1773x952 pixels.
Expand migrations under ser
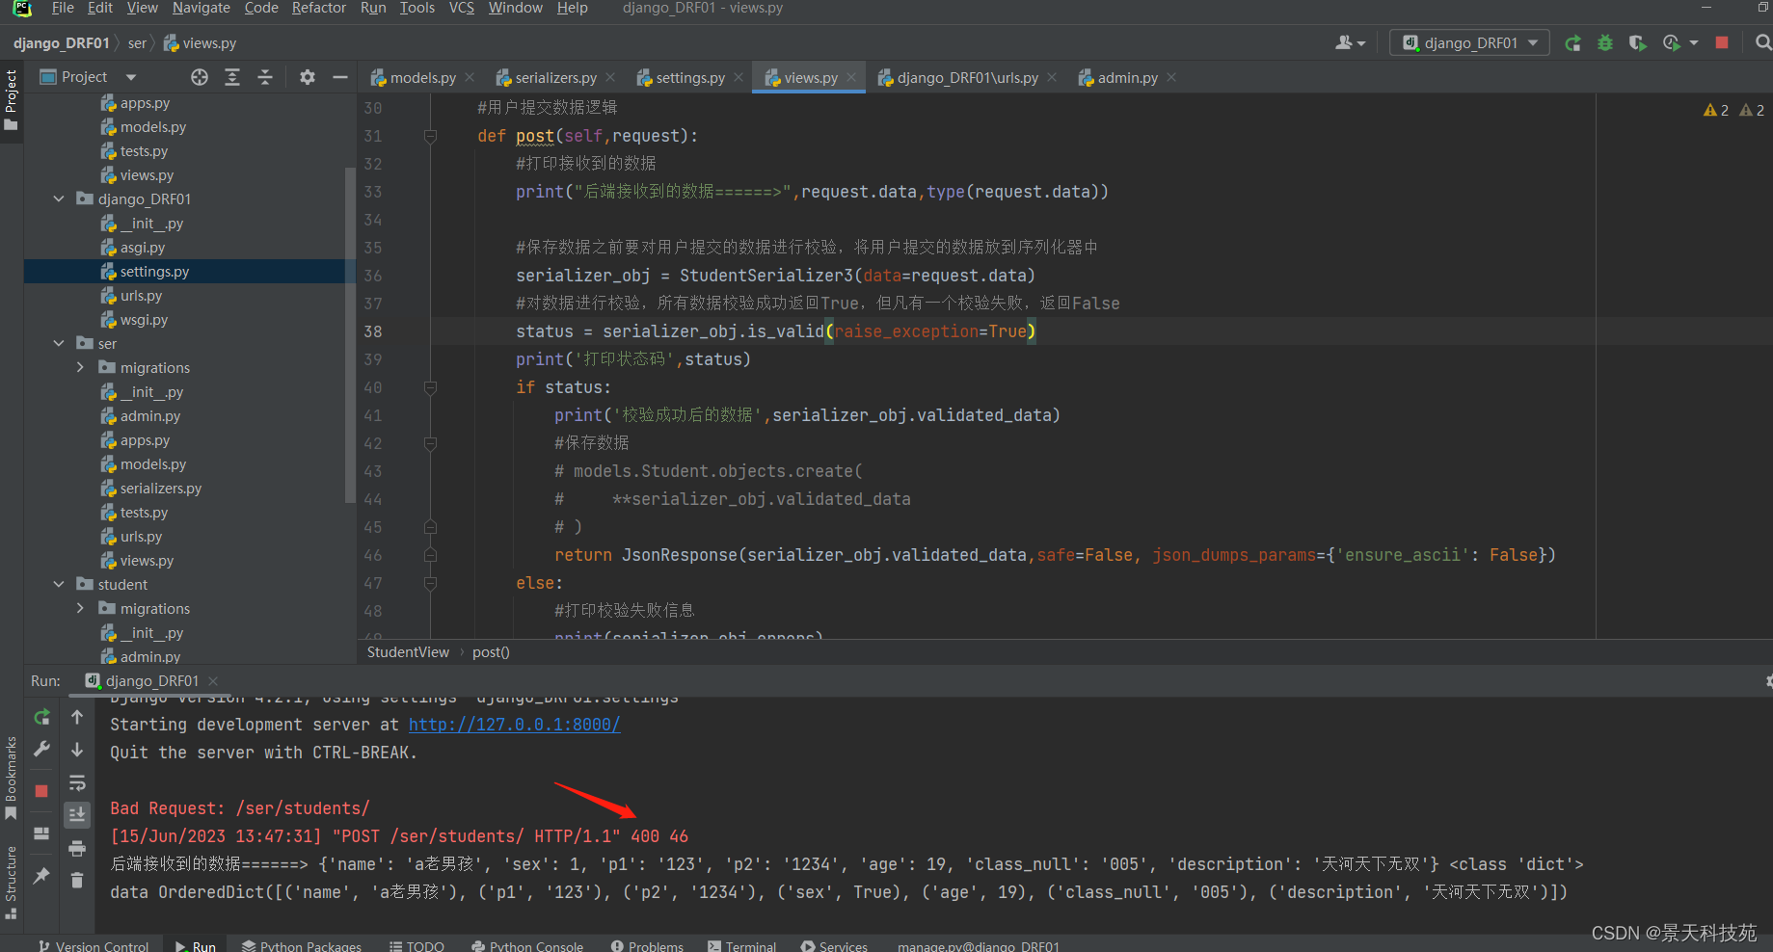80,367
